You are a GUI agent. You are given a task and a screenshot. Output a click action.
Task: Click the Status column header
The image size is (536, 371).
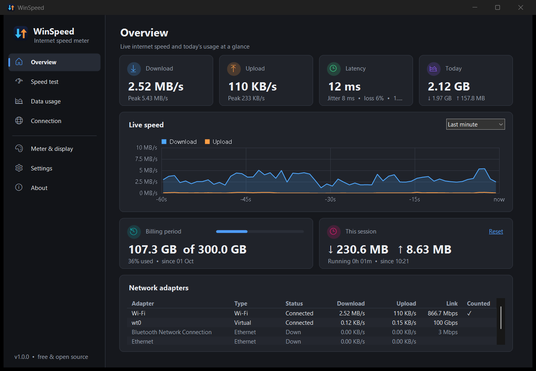pyautogui.click(x=294, y=304)
